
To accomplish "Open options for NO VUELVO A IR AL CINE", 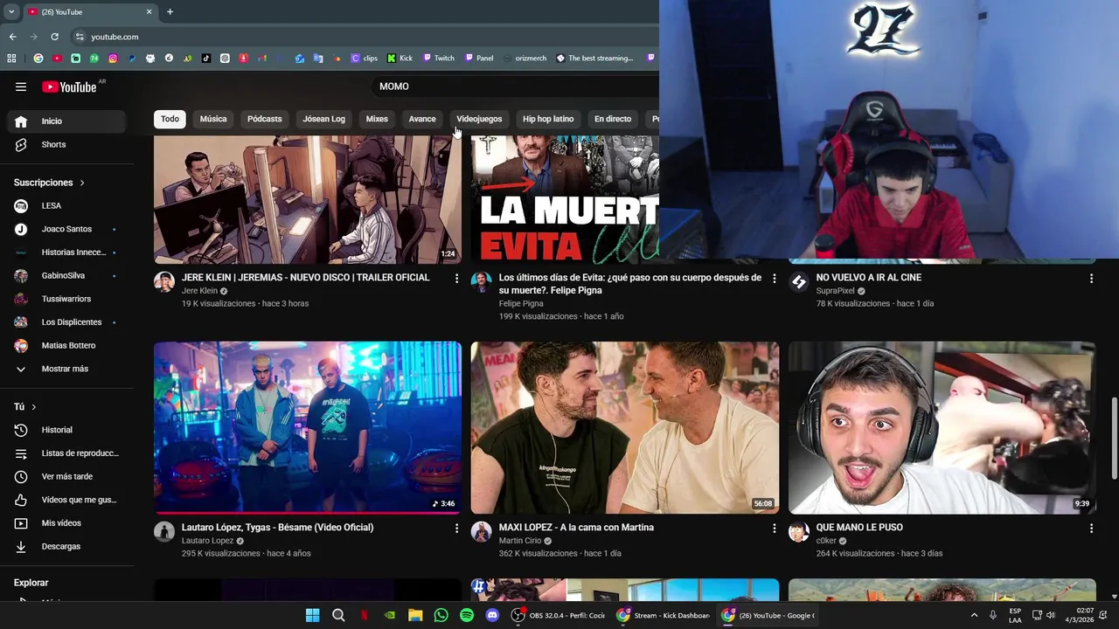I will click(x=1091, y=279).
